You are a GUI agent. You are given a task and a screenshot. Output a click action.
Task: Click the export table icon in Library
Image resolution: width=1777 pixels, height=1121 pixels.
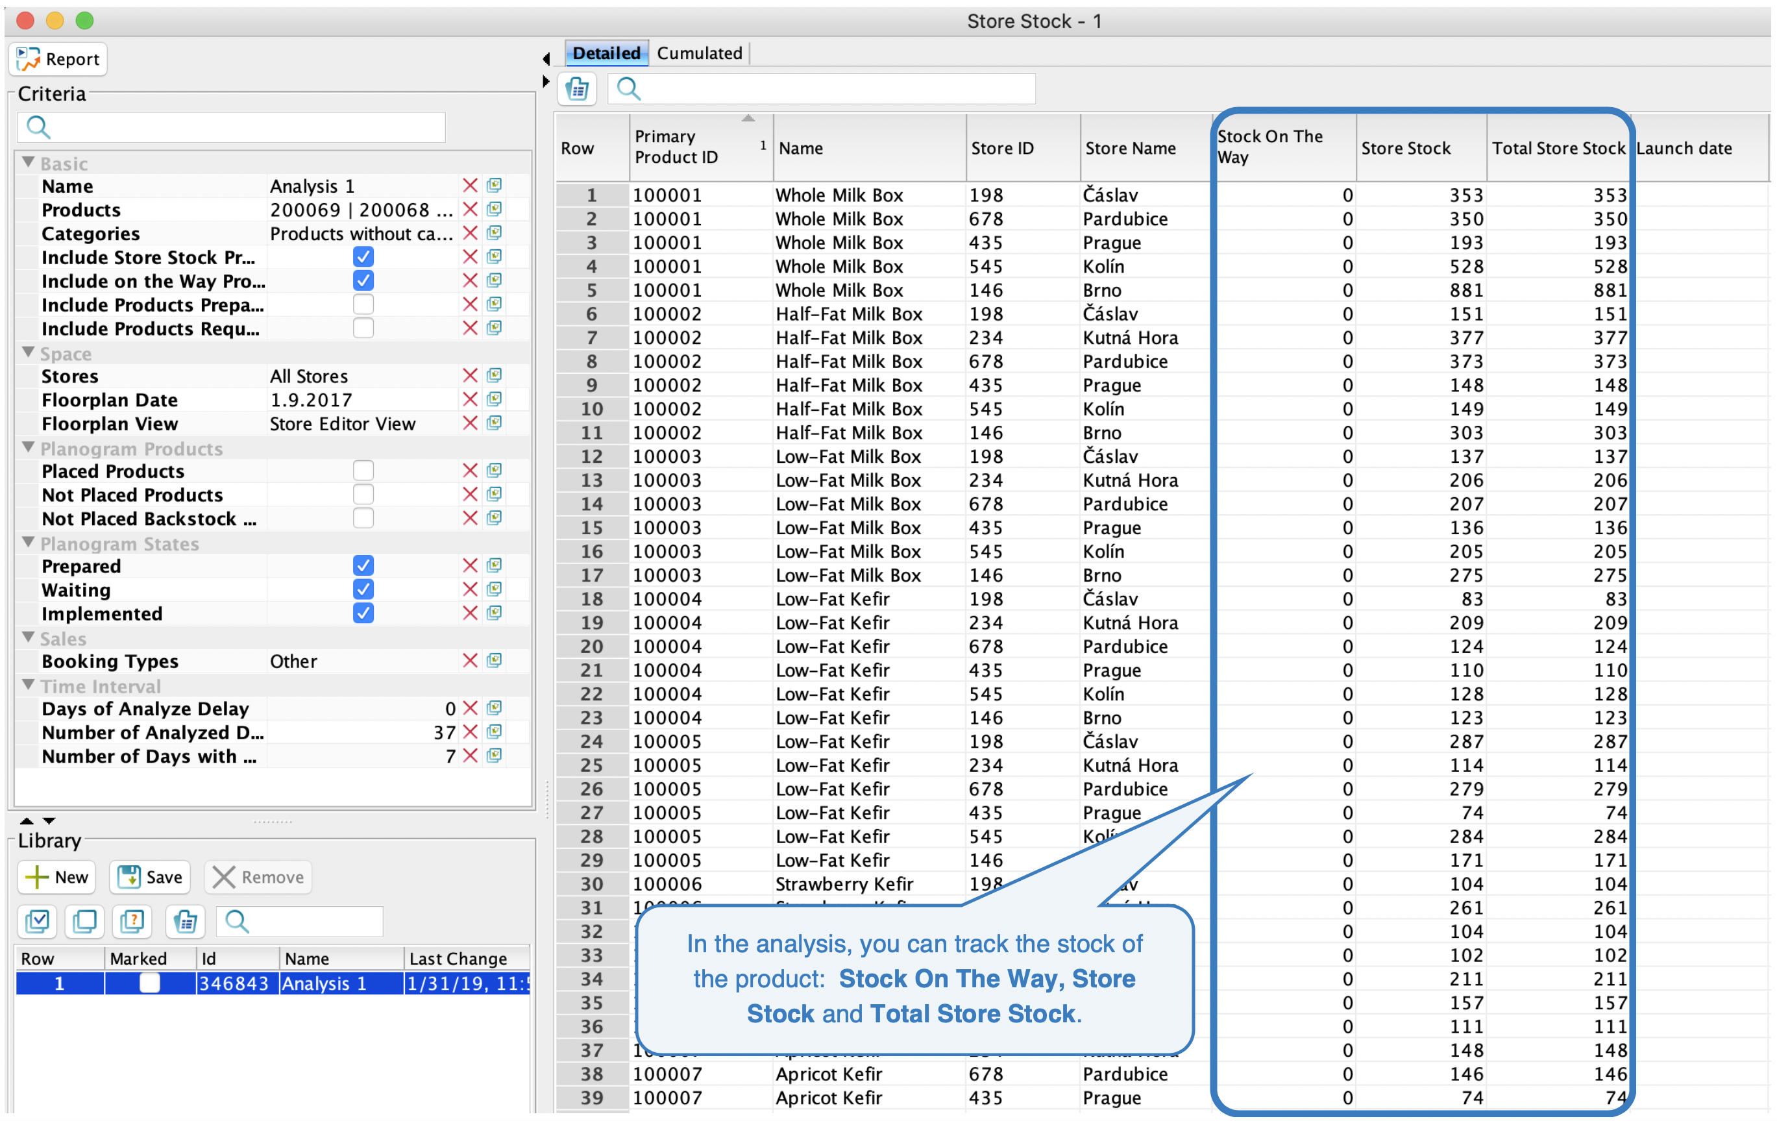[x=184, y=920]
